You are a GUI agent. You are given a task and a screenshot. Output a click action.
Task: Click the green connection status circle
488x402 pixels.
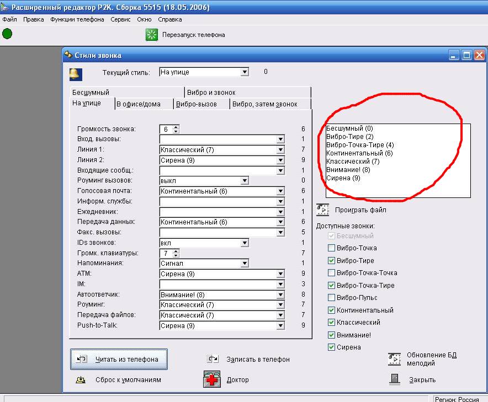(7, 34)
